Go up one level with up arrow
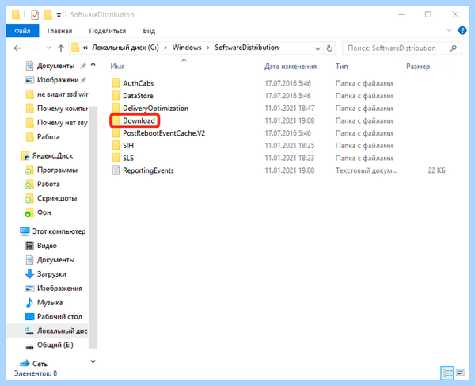The height and width of the screenshot is (386, 475). click(x=61, y=48)
